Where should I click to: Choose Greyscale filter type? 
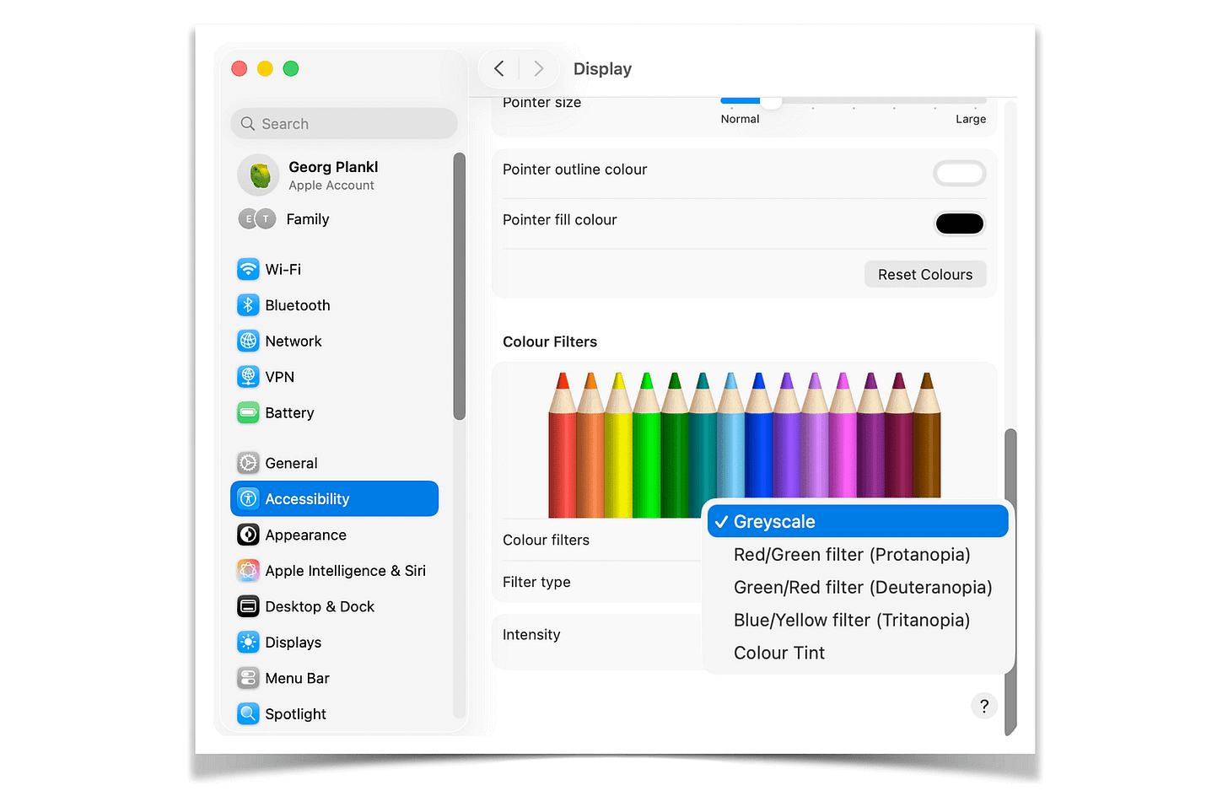tap(858, 521)
